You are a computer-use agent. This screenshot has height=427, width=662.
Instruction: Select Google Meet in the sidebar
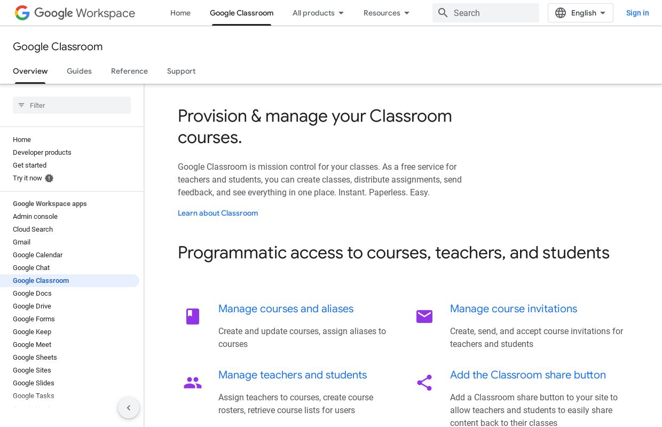[x=32, y=345]
